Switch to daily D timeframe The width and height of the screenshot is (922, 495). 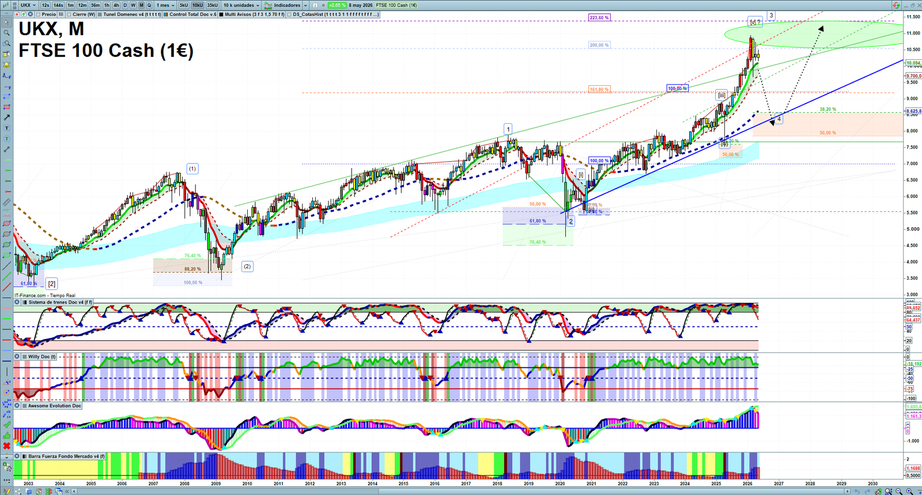(125, 5)
